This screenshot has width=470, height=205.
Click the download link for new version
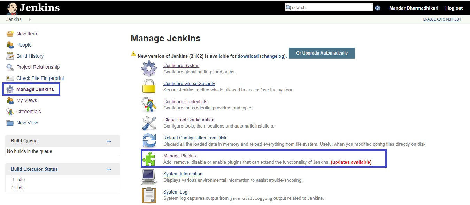pyautogui.click(x=248, y=56)
